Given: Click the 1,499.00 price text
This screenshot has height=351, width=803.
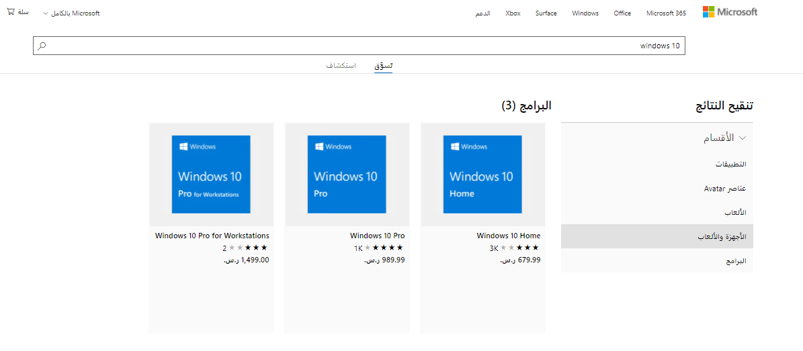Looking at the screenshot, I should click(x=246, y=260).
